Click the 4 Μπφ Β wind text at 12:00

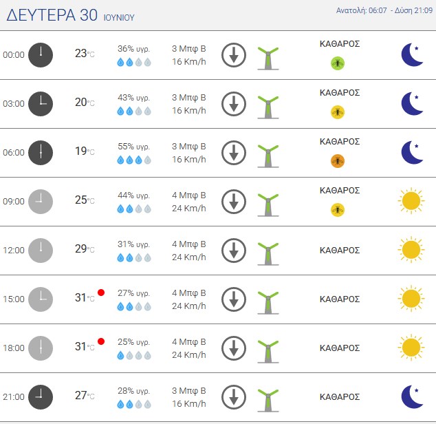tap(189, 244)
